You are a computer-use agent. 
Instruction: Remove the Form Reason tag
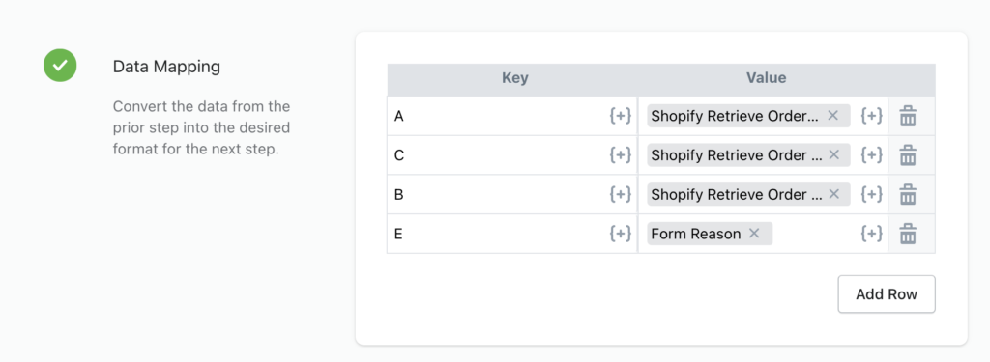point(754,234)
